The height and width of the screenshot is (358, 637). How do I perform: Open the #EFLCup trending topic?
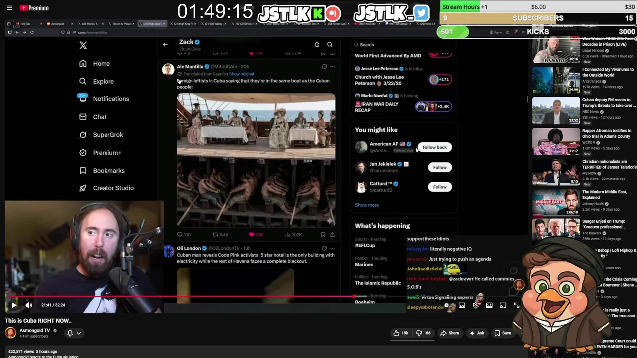365,245
